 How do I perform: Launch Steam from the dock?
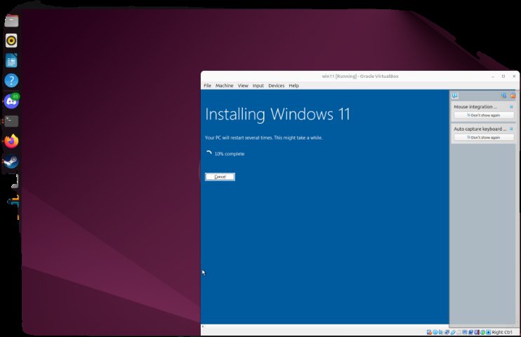point(11,161)
